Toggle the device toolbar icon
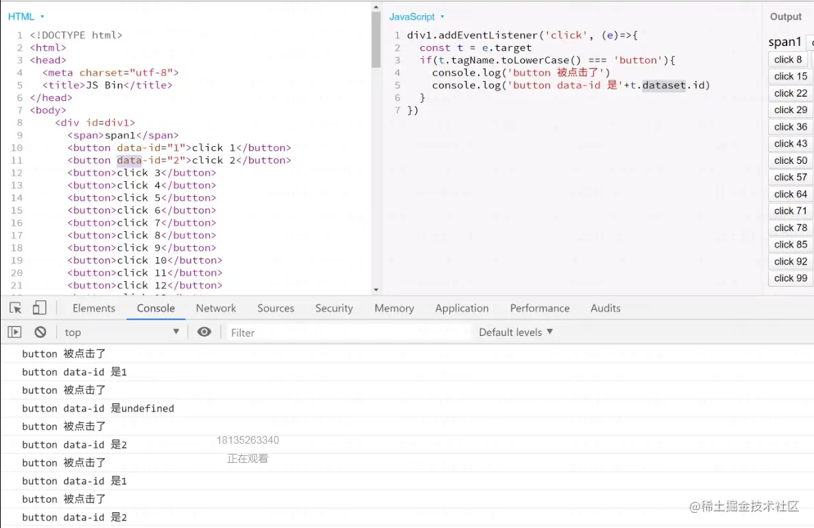This screenshot has width=814, height=528. pyautogui.click(x=40, y=308)
